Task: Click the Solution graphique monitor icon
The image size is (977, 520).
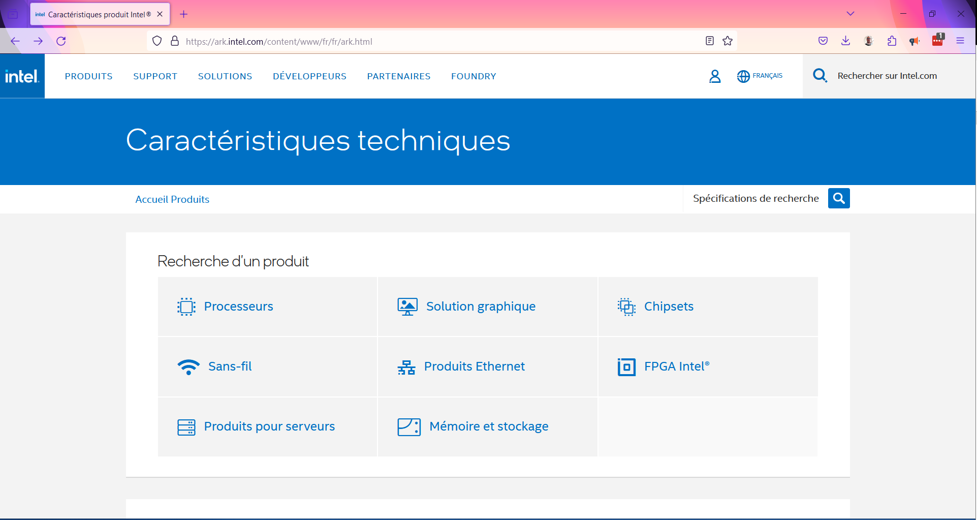Action: pyautogui.click(x=407, y=307)
